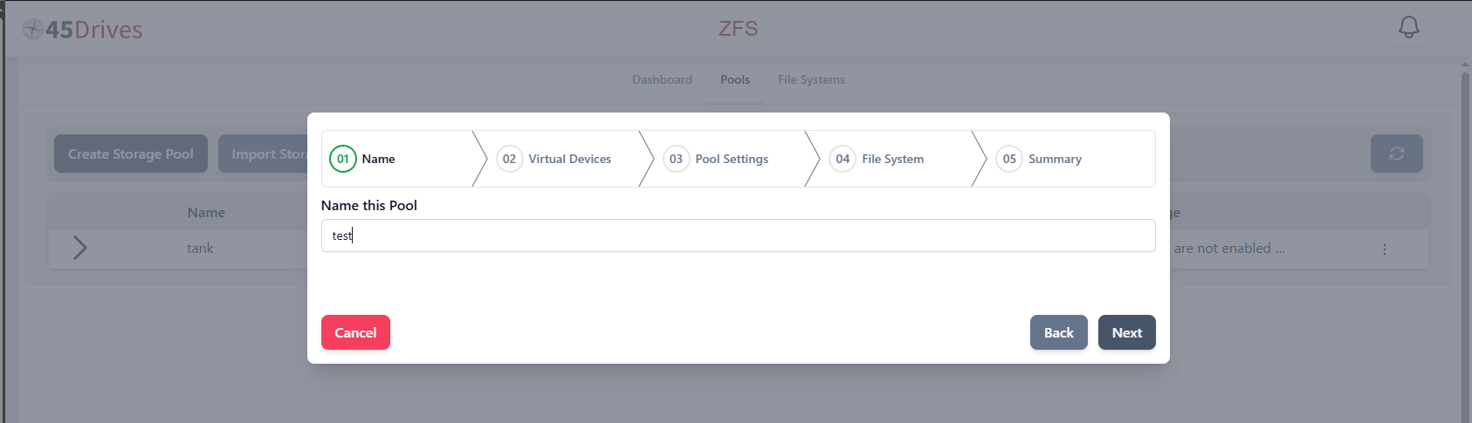Go to the Virtual Devices step
Viewport: 1472px width, 423px height.
(x=569, y=159)
